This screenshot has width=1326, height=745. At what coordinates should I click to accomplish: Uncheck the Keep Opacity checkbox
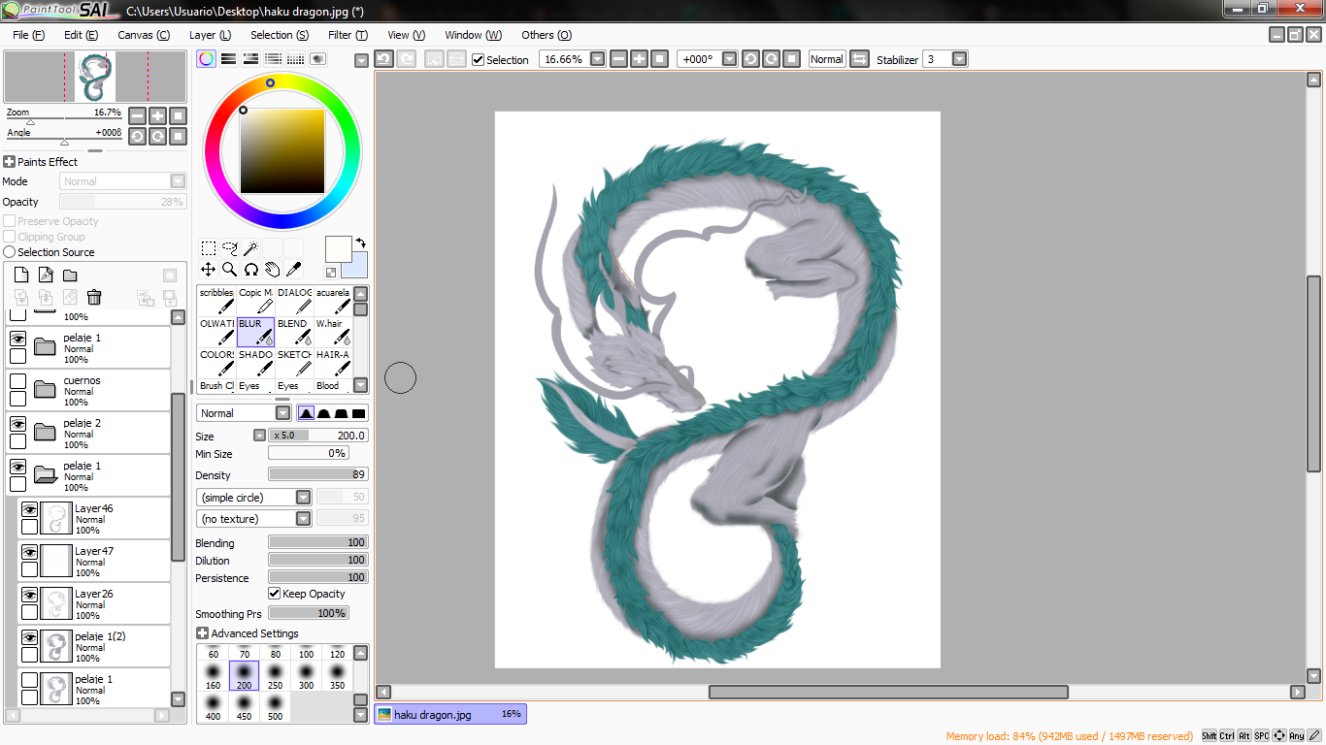(274, 594)
